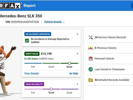The width and height of the screenshot is (133, 100).
Task: Click the value slider handle at Great
Action: pos(69,63)
